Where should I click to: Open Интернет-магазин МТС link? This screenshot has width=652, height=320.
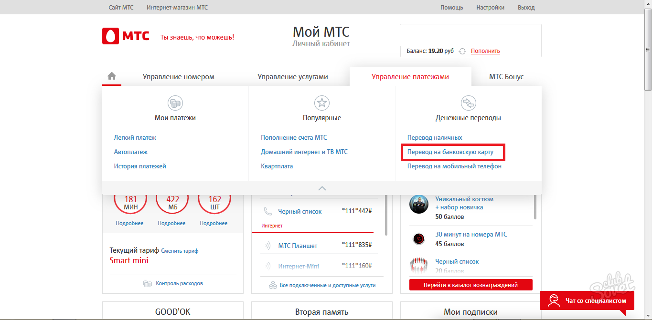click(x=177, y=8)
